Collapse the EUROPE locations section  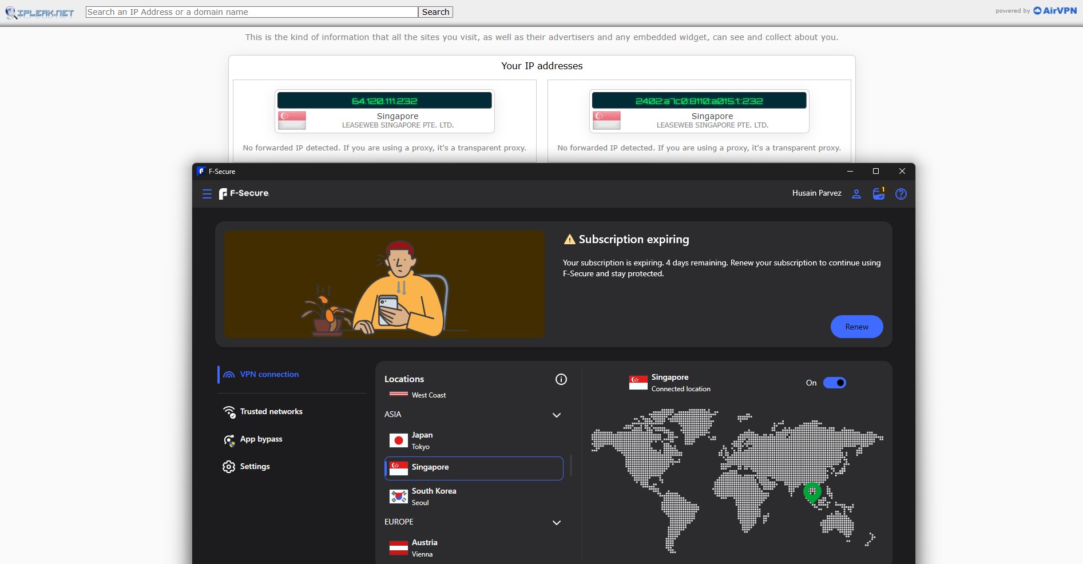click(557, 523)
